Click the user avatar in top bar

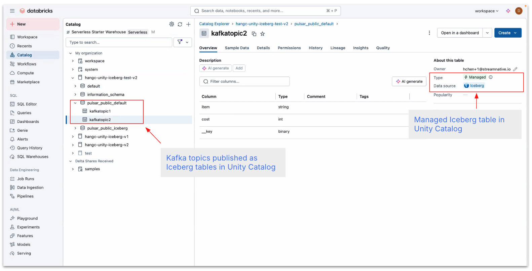[519, 11]
